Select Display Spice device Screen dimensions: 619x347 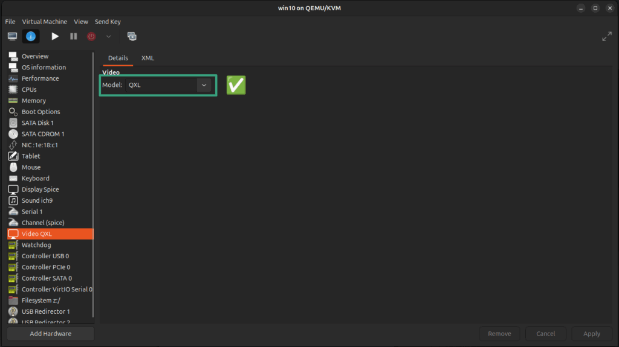coord(50,189)
